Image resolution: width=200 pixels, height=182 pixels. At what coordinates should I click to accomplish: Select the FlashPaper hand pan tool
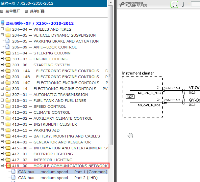174,4
